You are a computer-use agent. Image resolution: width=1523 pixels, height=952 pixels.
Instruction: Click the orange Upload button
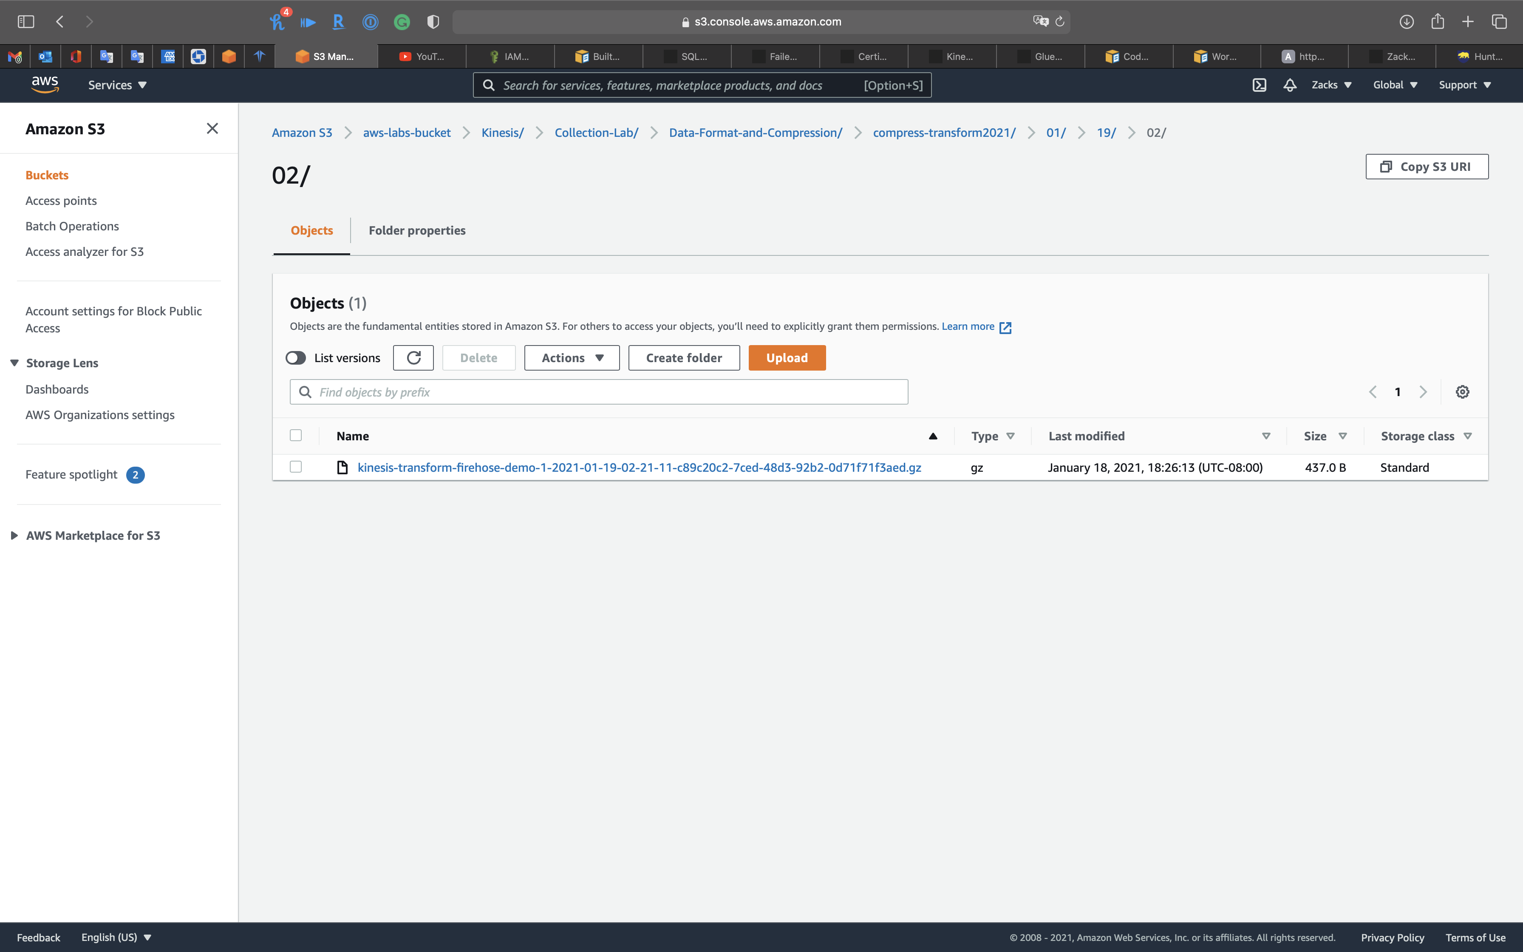point(787,357)
